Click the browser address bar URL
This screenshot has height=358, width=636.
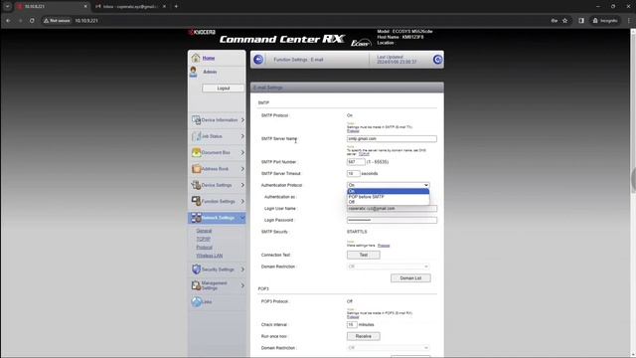click(86, 20)
